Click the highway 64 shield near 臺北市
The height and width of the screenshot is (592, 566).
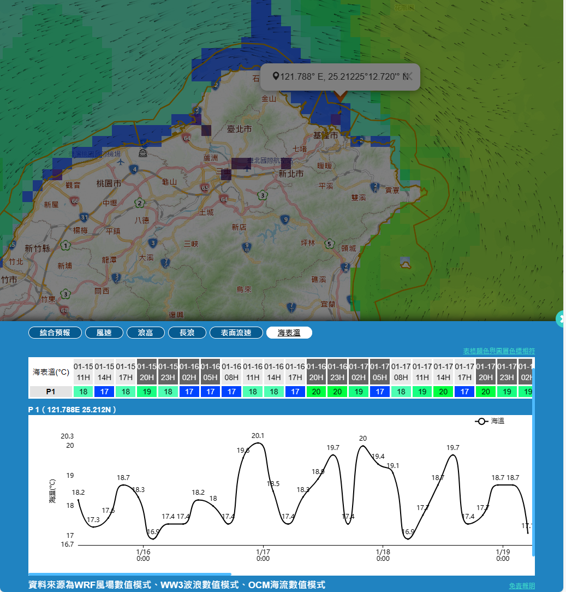[x=186, y=138]
